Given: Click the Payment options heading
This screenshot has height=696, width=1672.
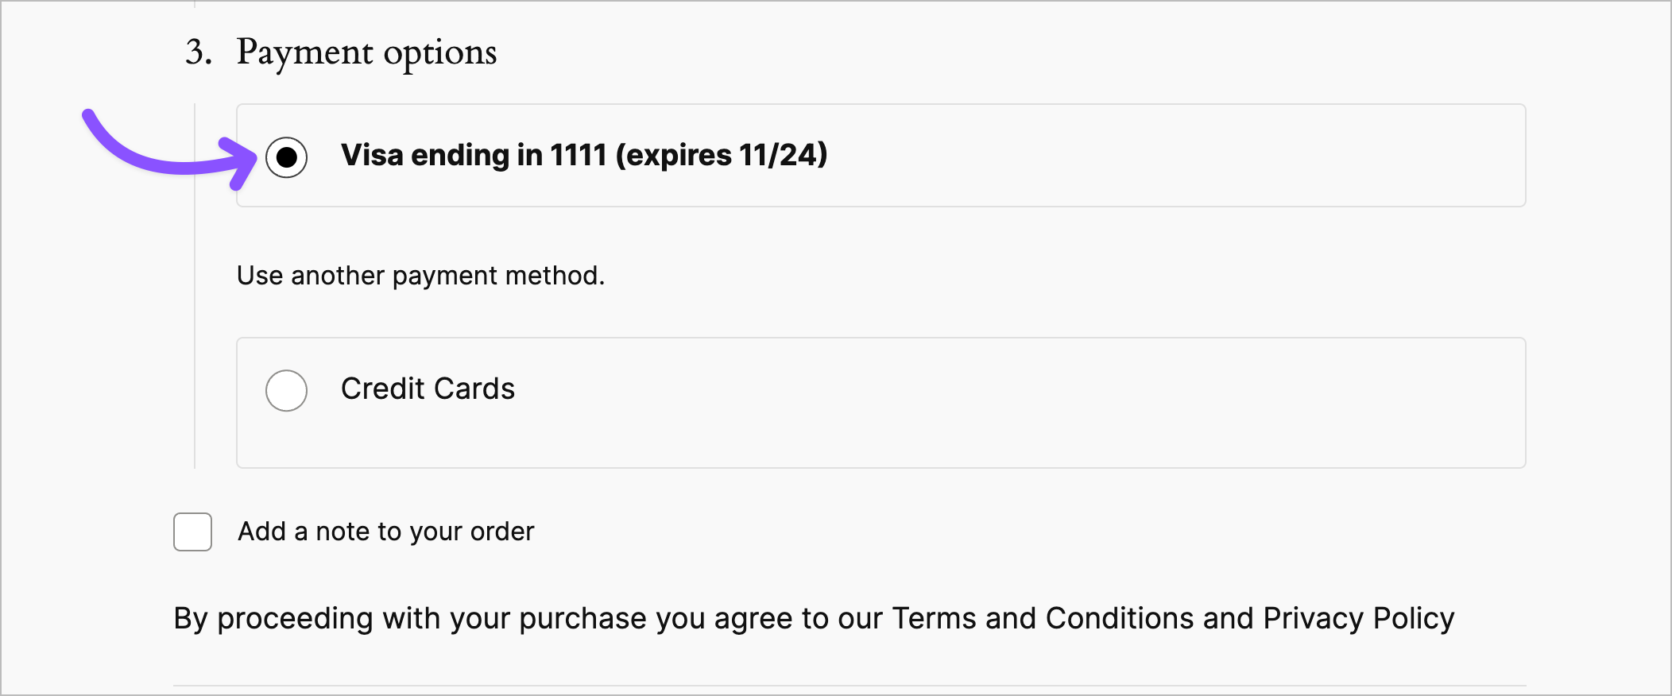Looking at the screenshot, I should tap(367, 52).
